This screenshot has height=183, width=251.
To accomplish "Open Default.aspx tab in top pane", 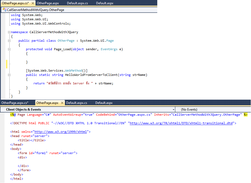I will [105, 3].
